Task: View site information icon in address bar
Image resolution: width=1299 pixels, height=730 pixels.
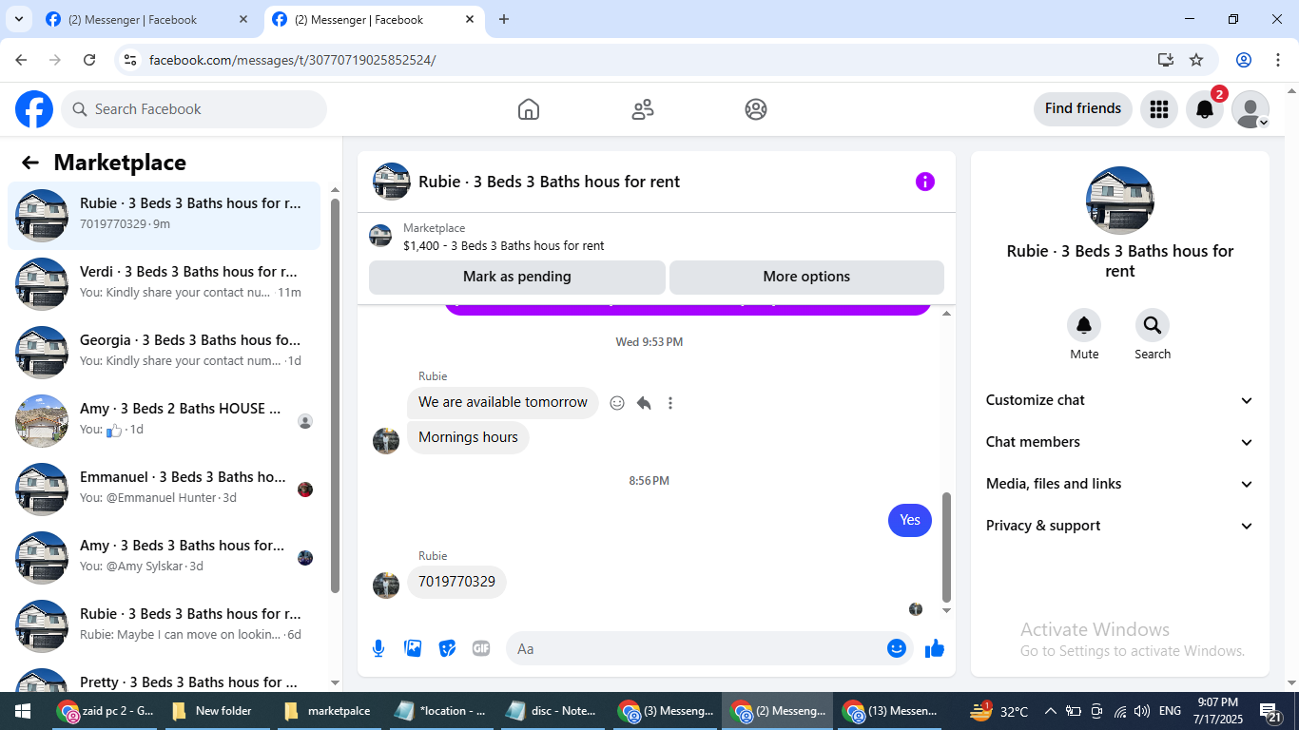Action: (x=131, y=60)
